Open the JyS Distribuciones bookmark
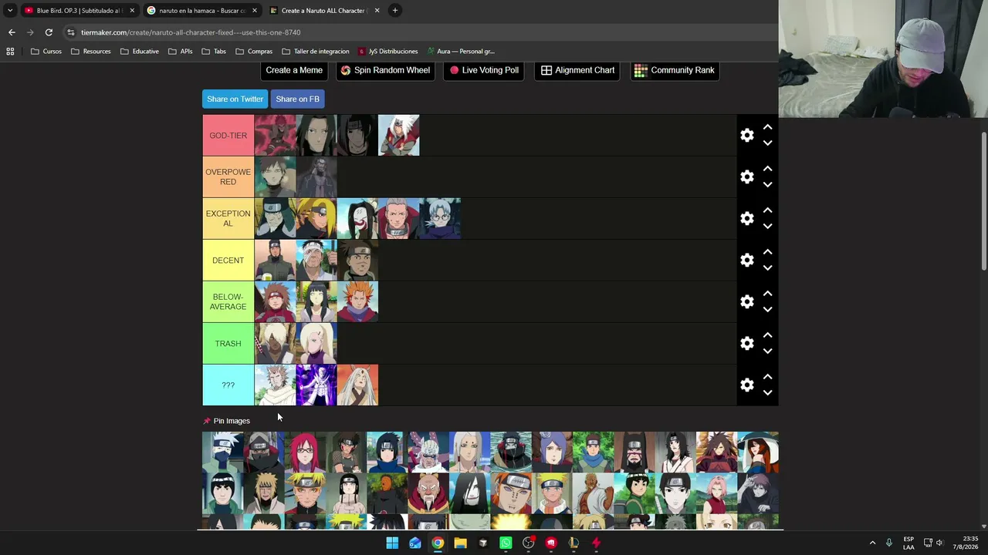This screenshot has height=555, width=988. tap(387, 52)
